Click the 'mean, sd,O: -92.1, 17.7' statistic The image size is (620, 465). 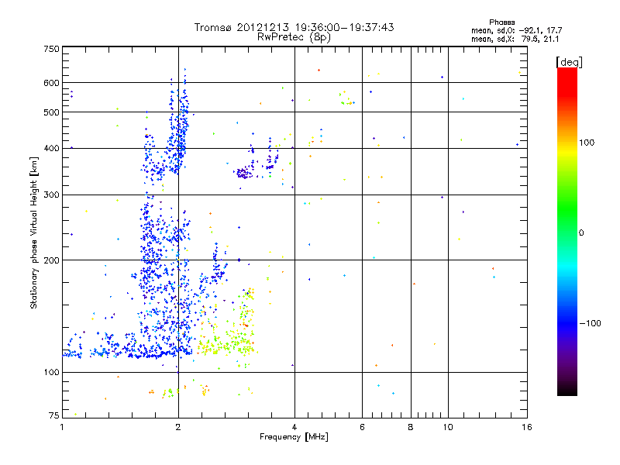516,30
